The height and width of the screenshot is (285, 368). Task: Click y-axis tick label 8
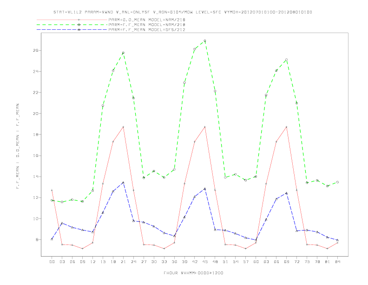(x=37, y=240)
